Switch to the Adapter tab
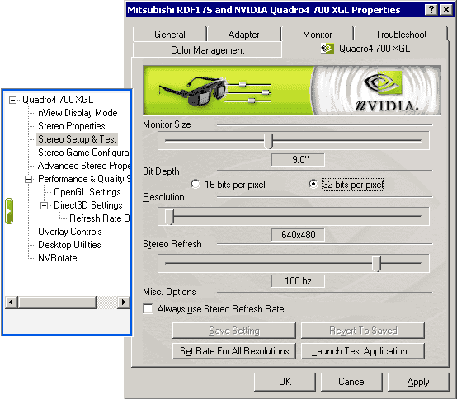The image size is (457, 399). pos(243,34)
